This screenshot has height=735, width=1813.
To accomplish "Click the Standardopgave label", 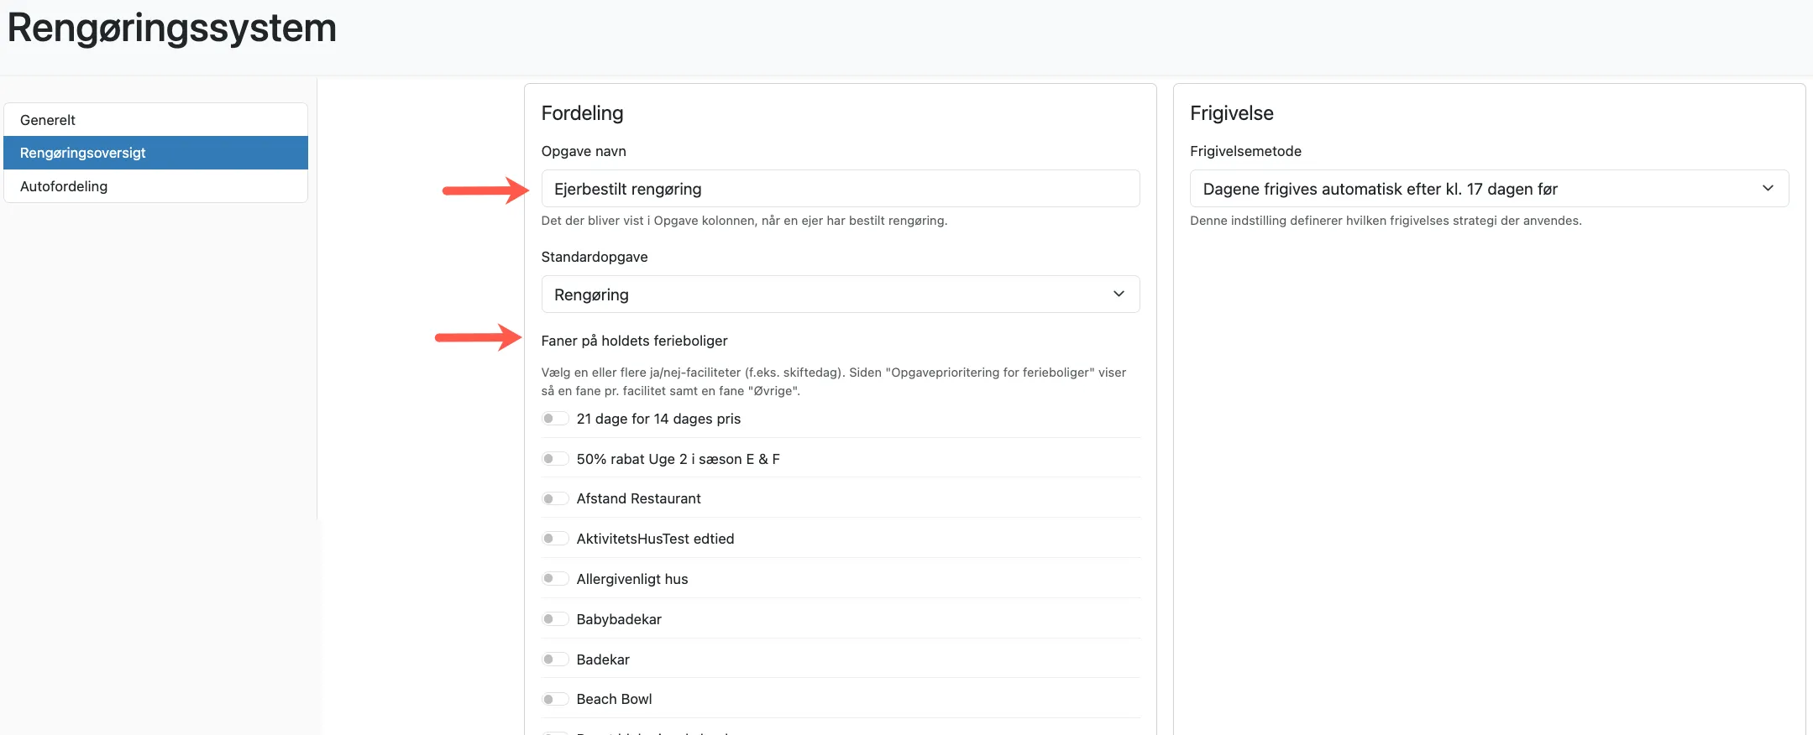I will click(595, 257).
